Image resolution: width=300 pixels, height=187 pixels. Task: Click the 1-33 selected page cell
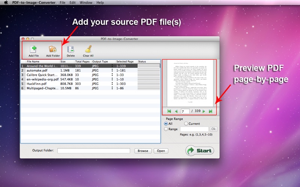(x=120, y=75)
